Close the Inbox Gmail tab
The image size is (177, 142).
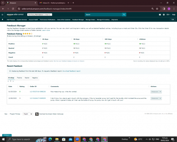coord(68,3)
